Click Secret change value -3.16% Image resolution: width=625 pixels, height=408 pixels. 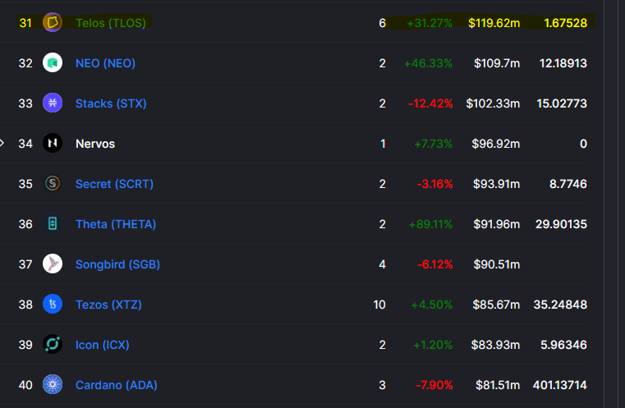coord(434,184)
